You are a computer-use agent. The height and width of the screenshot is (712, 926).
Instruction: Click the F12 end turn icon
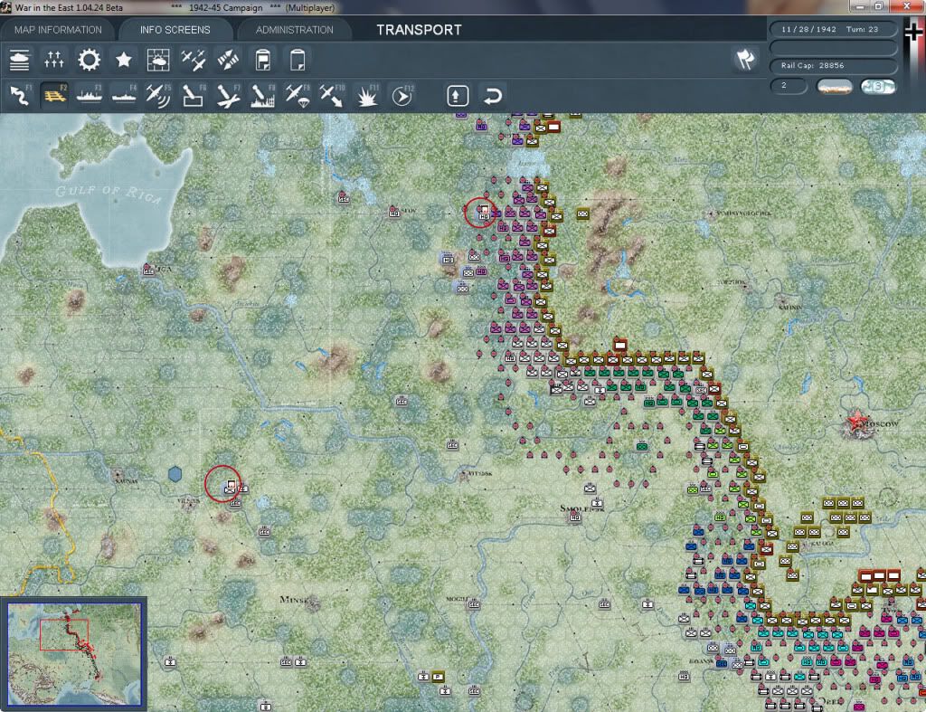[x=402, y=95]
